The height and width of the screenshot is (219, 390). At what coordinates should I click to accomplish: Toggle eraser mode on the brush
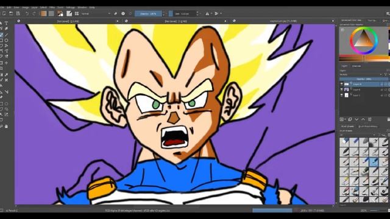coord(116,13)
